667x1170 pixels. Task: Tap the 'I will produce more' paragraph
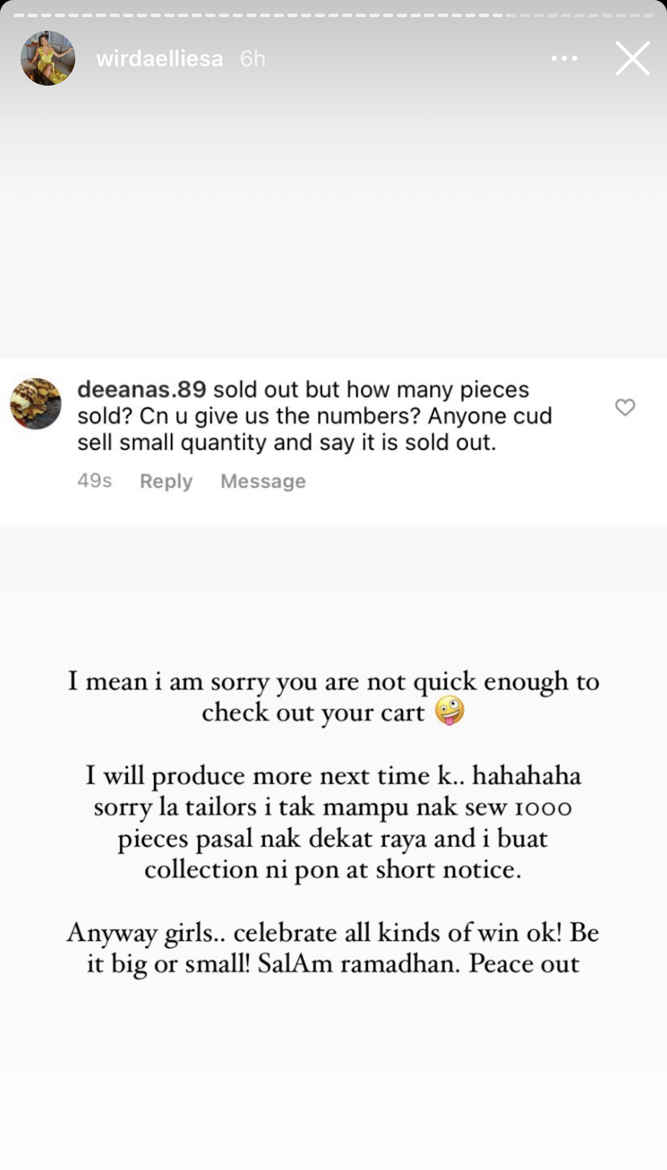tap(333, 822)
